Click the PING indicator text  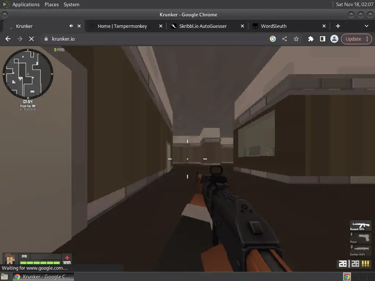coord(59,50)
